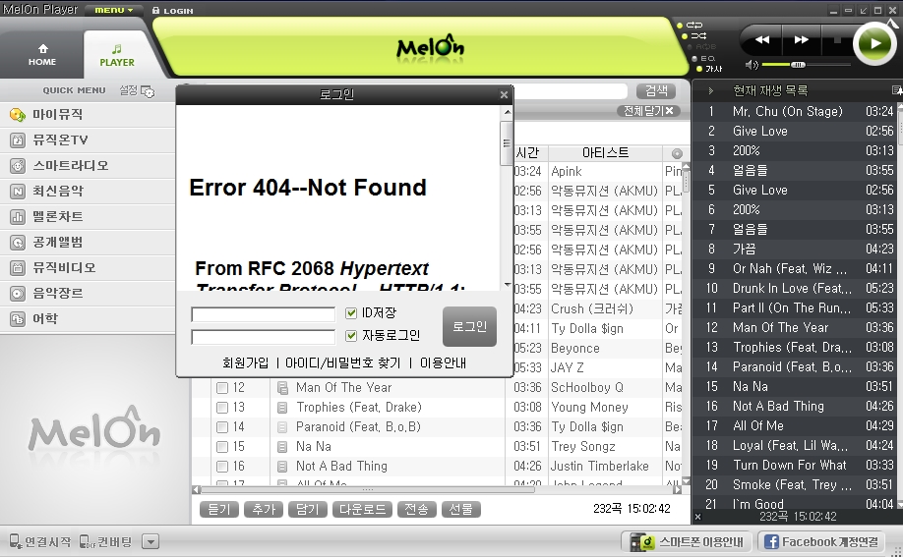Sort by the 아티스트 column header
The height and width of the screenshot is (557, 903).
click(x=605, y=153)
